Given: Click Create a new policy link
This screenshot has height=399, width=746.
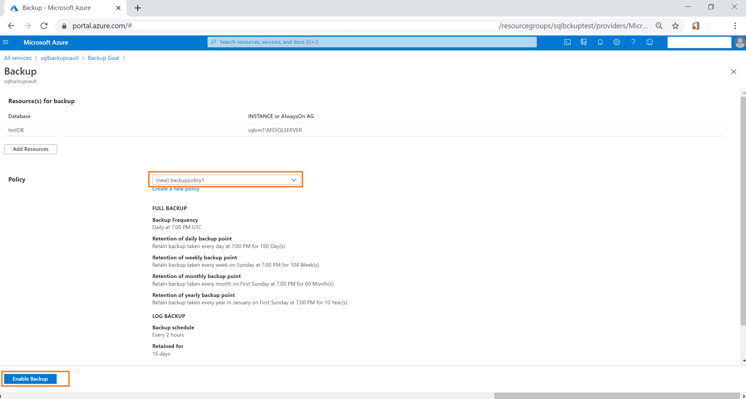Looking at the screenshot, I should [x=176, y=189].
